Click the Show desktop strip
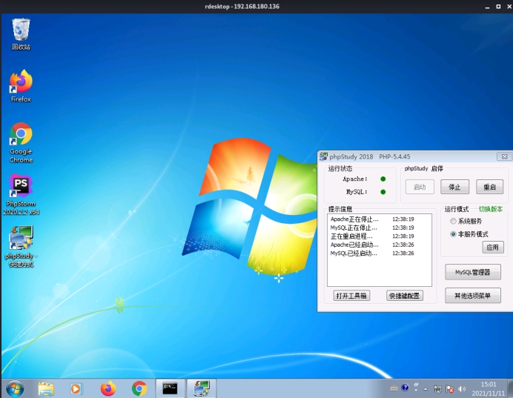This screenshot has width=513, height=398. [x=510, y=388]
